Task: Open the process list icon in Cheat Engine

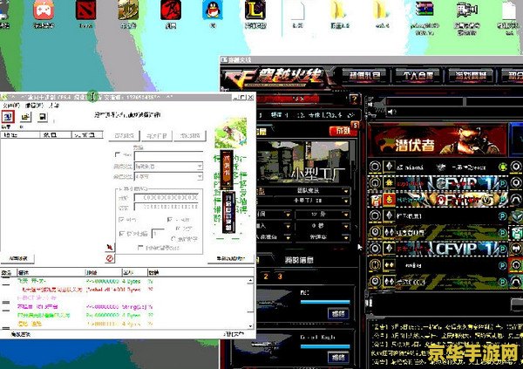Action: [x=8, y=117]
